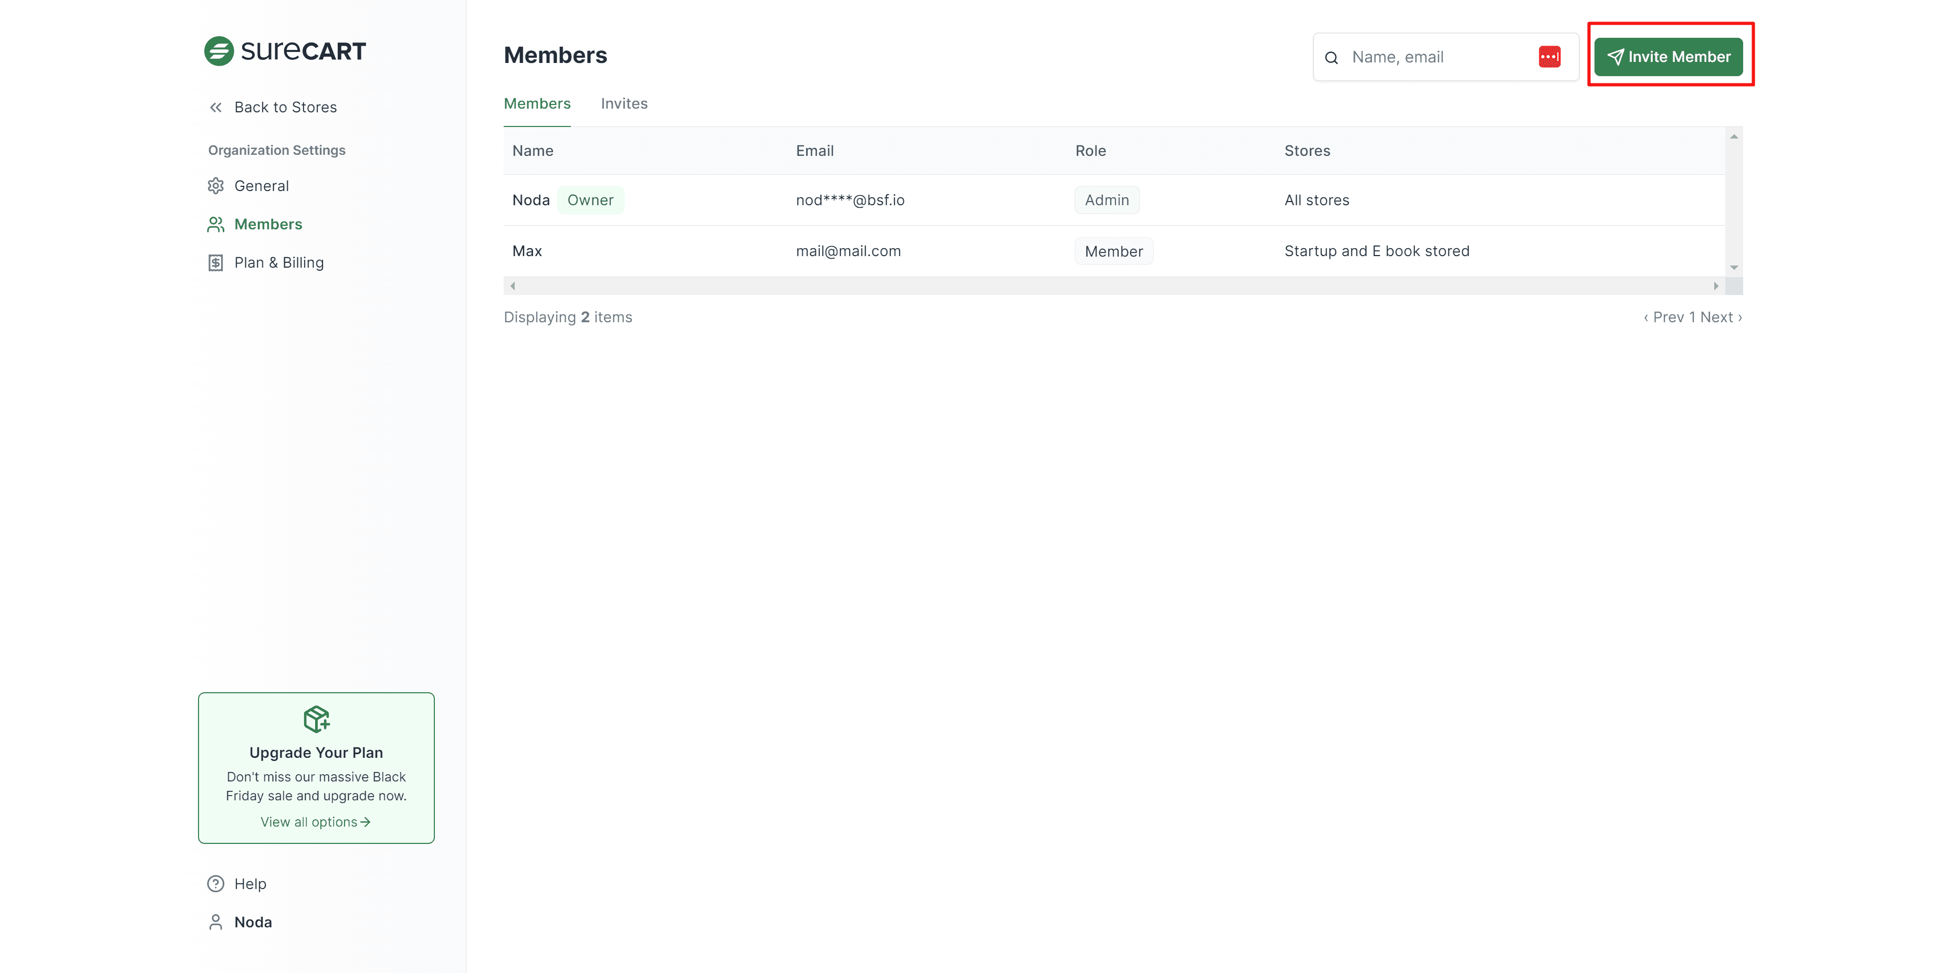Click the table's scroll down arrow

tap(1734, 268)
